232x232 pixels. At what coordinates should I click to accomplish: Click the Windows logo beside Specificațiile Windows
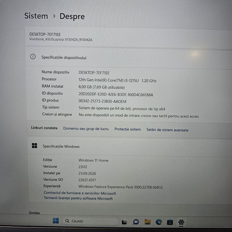click(34, 145)
